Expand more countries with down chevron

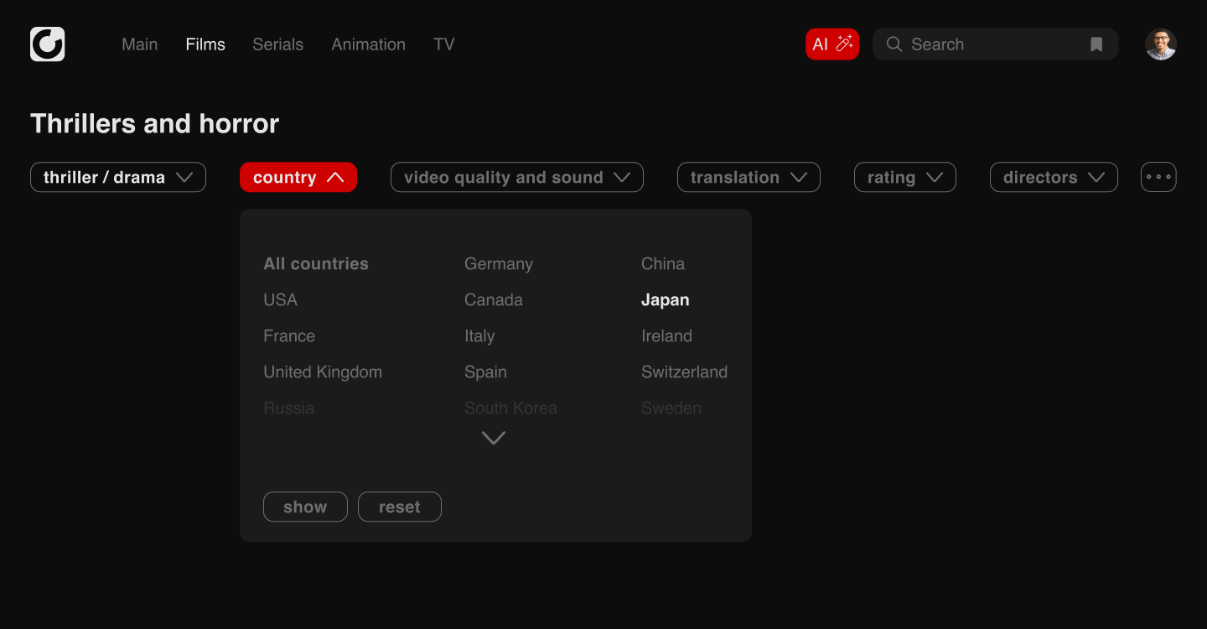tap(494, 438)
